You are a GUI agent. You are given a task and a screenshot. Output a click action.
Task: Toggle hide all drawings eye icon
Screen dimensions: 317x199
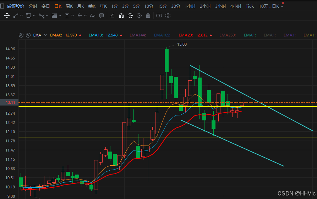coord(139,16)
